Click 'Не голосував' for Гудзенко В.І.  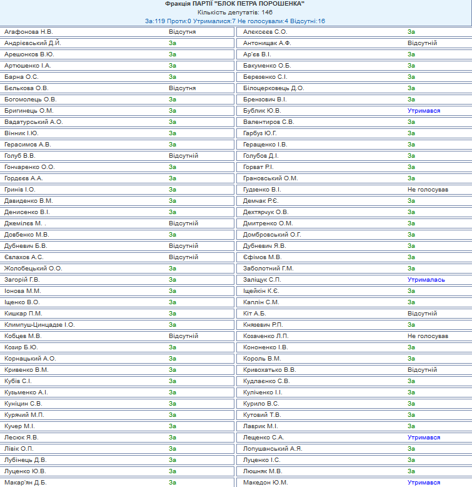tap(428, 190)
